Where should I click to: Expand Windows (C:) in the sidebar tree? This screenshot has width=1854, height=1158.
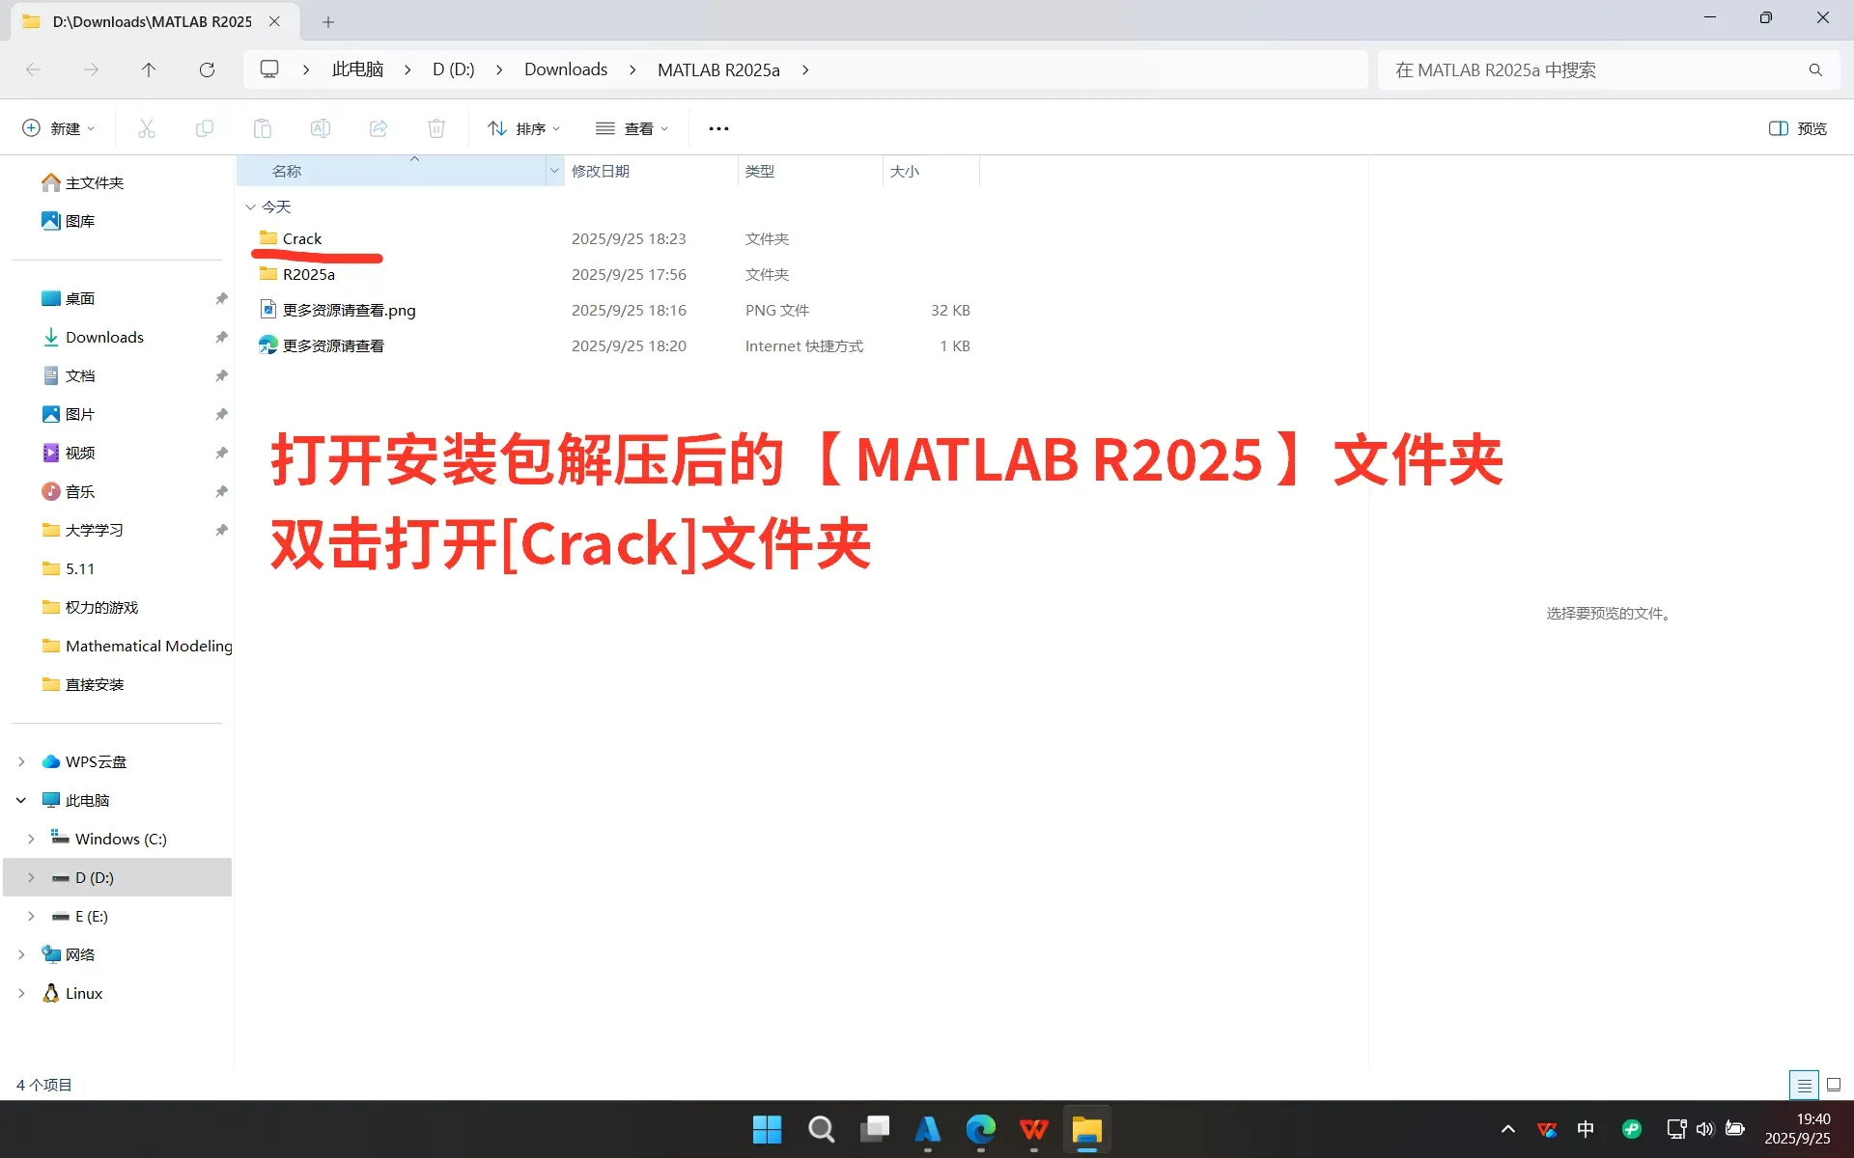click(x=33, y=839)
